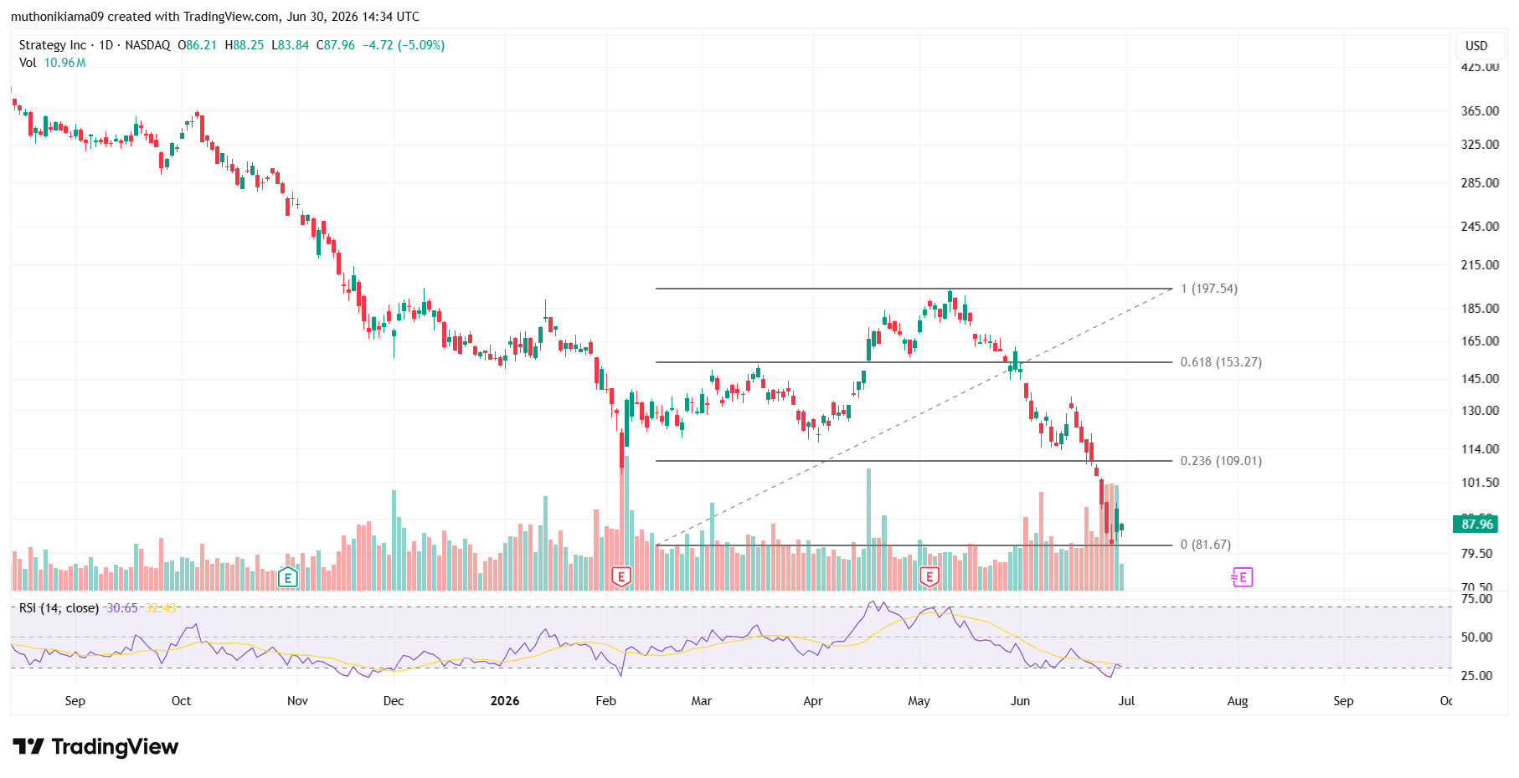Select the Fib level label 0 (81.67)
This screenshot has height=778, width=1519.
point(1206,545)
